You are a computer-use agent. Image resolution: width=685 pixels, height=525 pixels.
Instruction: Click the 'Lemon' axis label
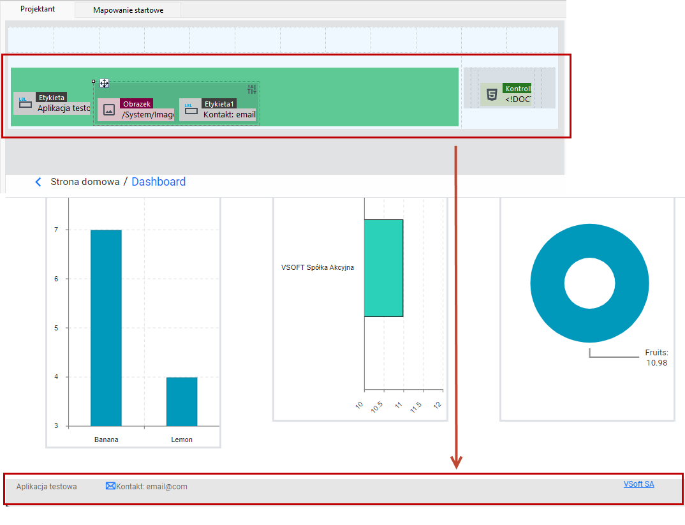182,440
